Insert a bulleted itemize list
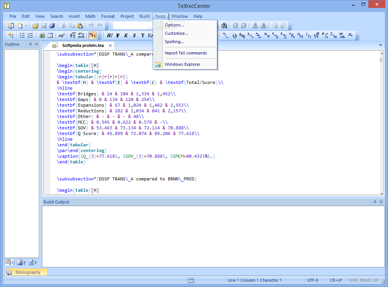This screenshot has width=388, height=287. [22, 36]
